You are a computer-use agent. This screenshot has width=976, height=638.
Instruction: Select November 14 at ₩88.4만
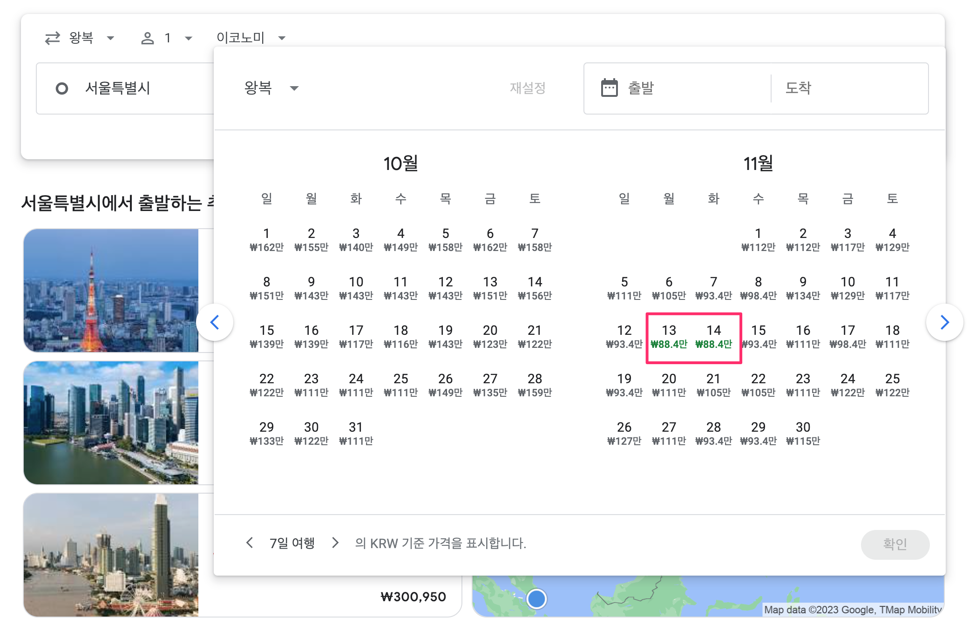pyautogui.click(x=714, y=336)
